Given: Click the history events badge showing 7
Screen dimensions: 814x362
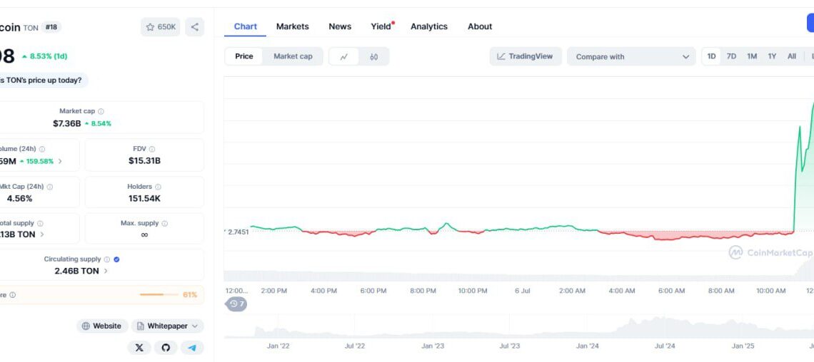Looking at the screenshot, I should point(236,304).
